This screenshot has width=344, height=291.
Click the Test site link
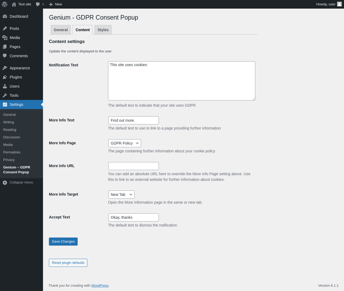25,4
